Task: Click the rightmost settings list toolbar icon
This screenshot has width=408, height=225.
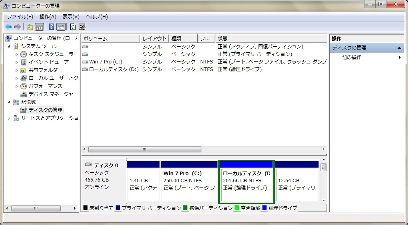Action: point(82,27)
